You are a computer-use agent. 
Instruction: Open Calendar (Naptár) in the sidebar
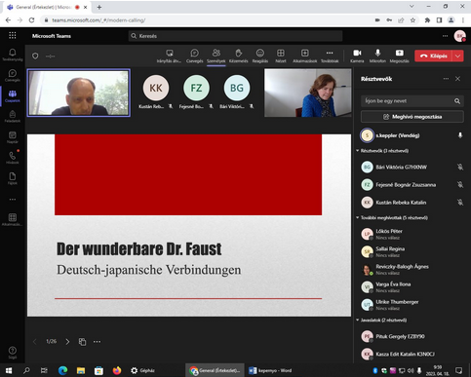pyautogui.click(x=13, y=137)
